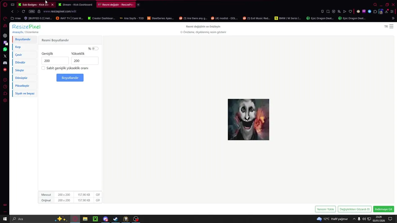Open the TR language selector
397x223 pixels.
(x=386, y=27)
